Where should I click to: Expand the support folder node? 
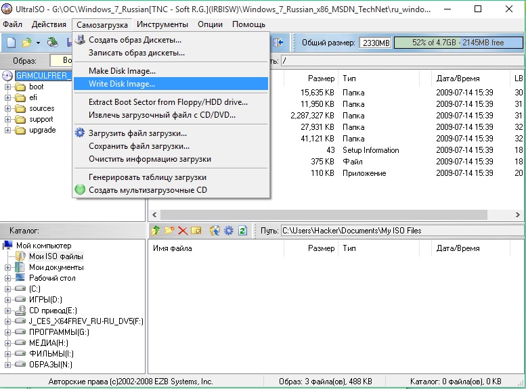pyautogui.click(x=7, y=119)
